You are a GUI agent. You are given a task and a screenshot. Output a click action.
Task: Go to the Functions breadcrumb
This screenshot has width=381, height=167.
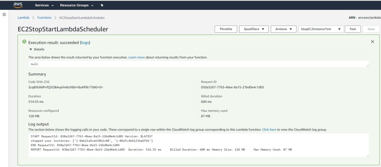44,18
